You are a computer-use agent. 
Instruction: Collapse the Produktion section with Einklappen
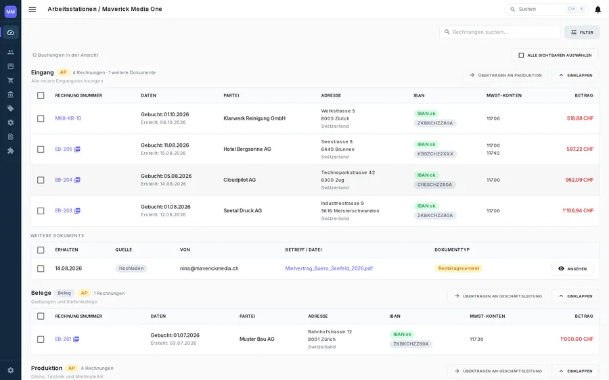pos(575,371)
